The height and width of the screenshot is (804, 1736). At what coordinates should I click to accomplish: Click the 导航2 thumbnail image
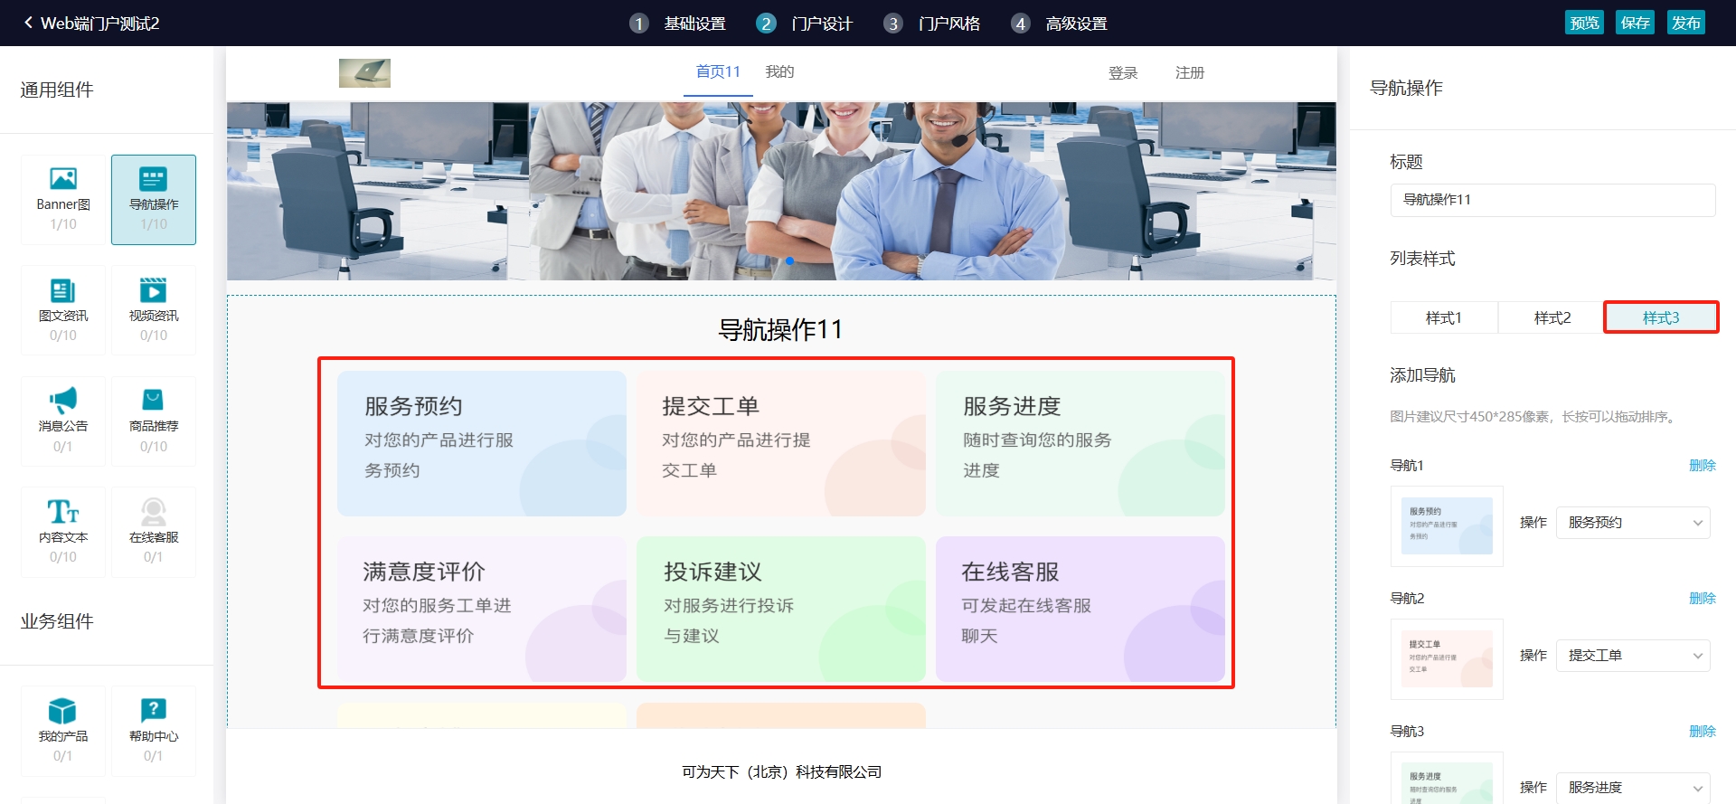tap(1447, 659)
